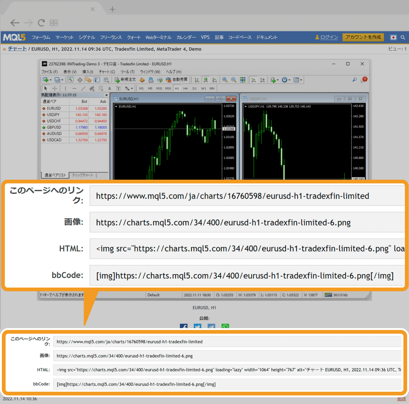Open the EURUSD,H1 chart triangle menu
This screenshot has width=409, height=404.
(x=116, y=106)
